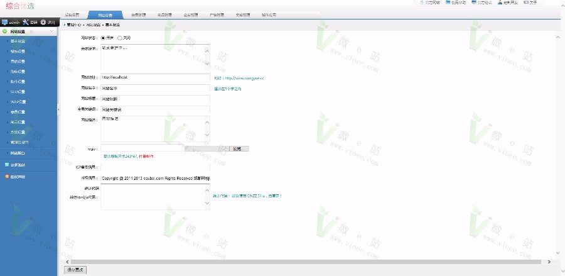Click 基本设置 in the breadcrumb
The height and width of the screenshot is (276, 565).
coord(112,25)
